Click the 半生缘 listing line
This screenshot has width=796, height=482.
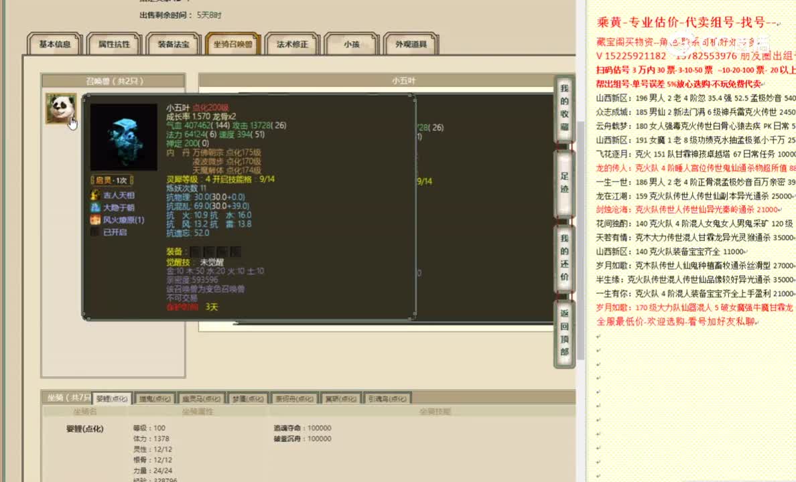coord(695,279)
